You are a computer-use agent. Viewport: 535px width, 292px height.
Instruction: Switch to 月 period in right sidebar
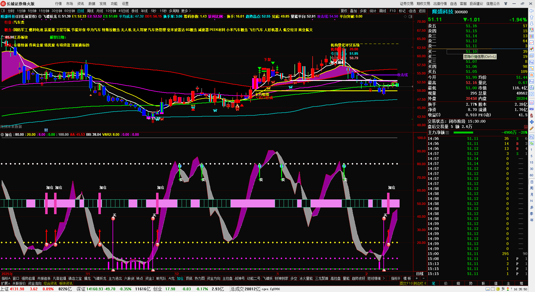point(532,195)
